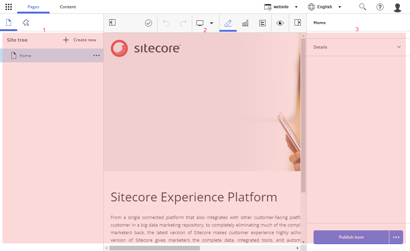410x251 pixels.
Task: Switch to the Pages tab
Action: click(33, 7)
